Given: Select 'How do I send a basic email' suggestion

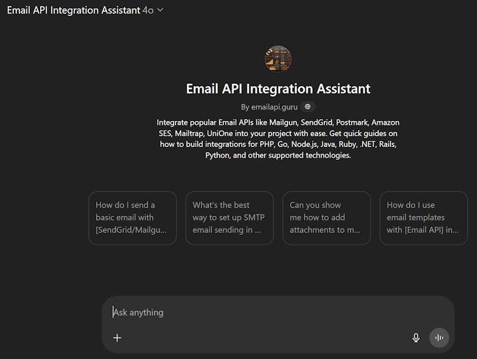Looking at the screenshot, I should coord(132,218).
